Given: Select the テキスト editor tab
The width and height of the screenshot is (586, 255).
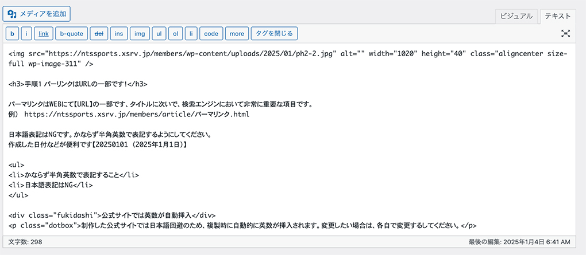Looking at the screenshot, I should [x=558, y=16].
